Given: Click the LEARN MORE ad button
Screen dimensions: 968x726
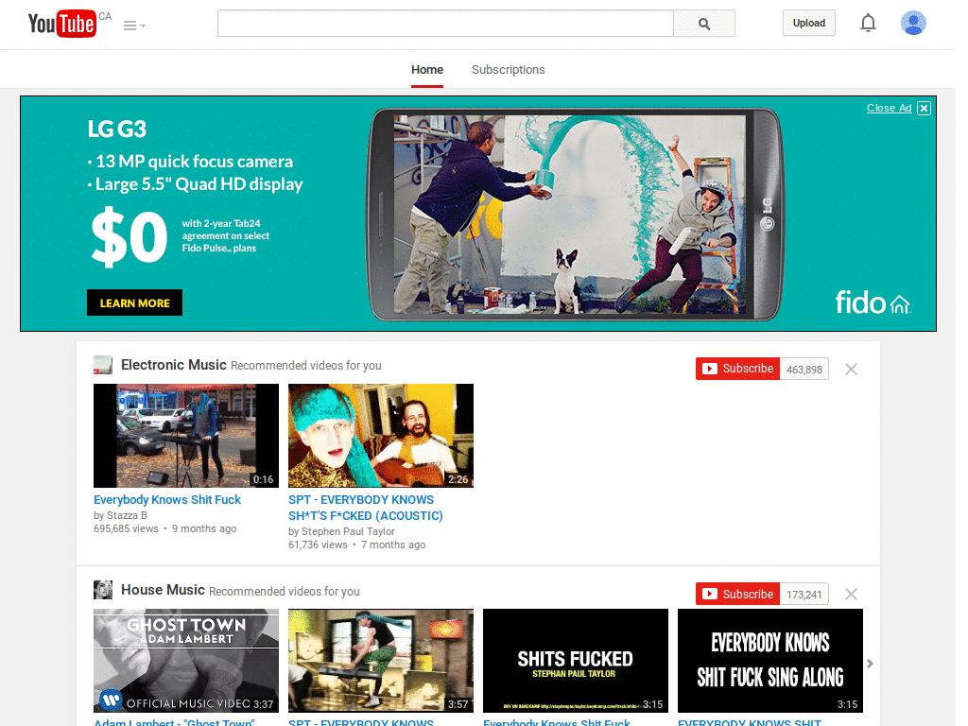Looking at the screenshot, I should (x=134, y=302).
